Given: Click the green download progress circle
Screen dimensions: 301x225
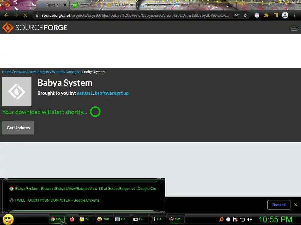Looking at the screenshot, I should point(95,112).
